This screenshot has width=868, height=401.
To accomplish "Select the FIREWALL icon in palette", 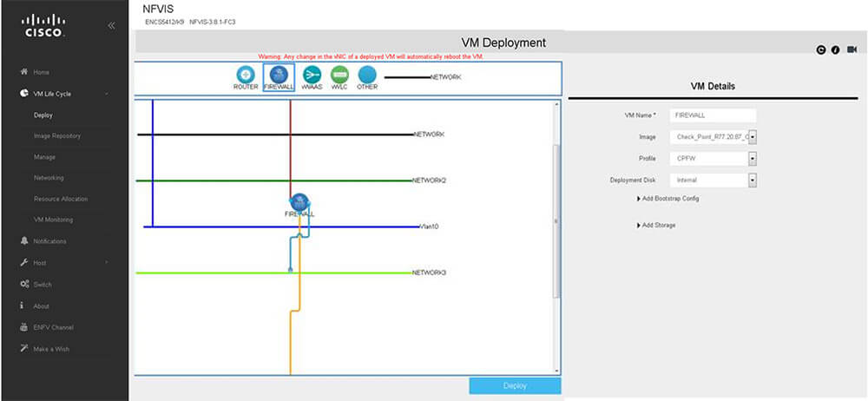I will coord(279,75).
